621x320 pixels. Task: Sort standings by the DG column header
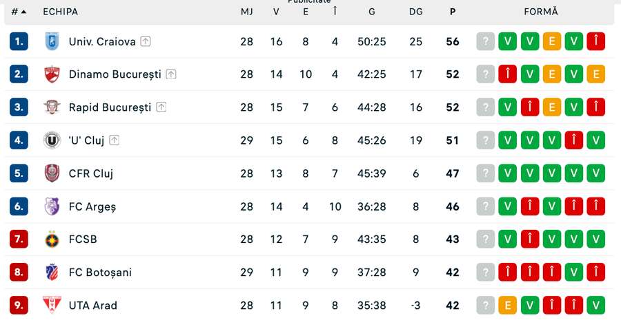pos(415,12)
